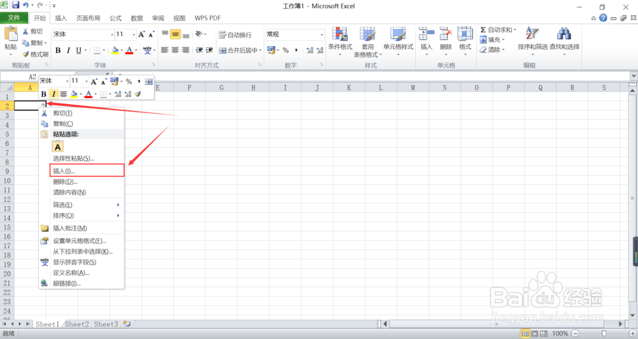Viewport: 638px width, 339px height.
Task: Switch to the 数据 ribbon tab
Action: (137, 18)
